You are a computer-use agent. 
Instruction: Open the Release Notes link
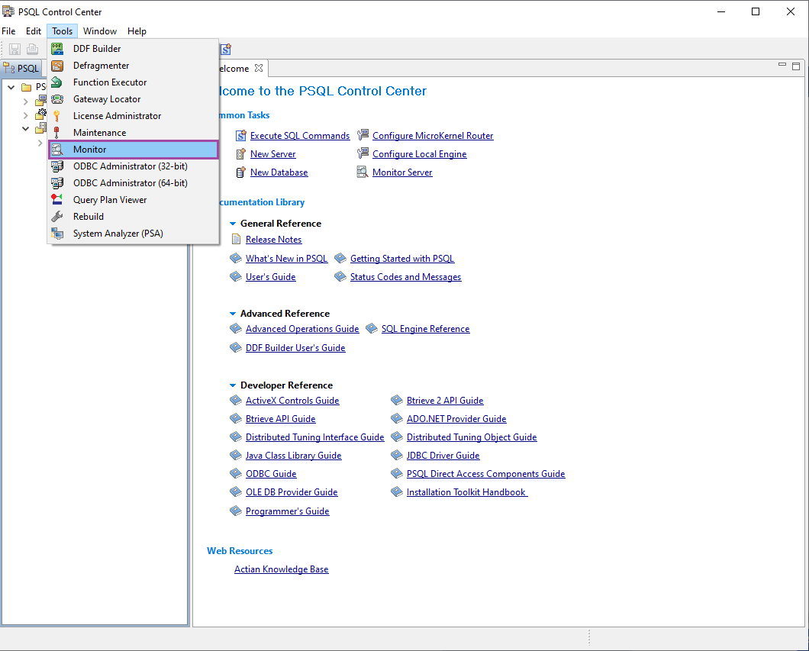click(273, 240)
